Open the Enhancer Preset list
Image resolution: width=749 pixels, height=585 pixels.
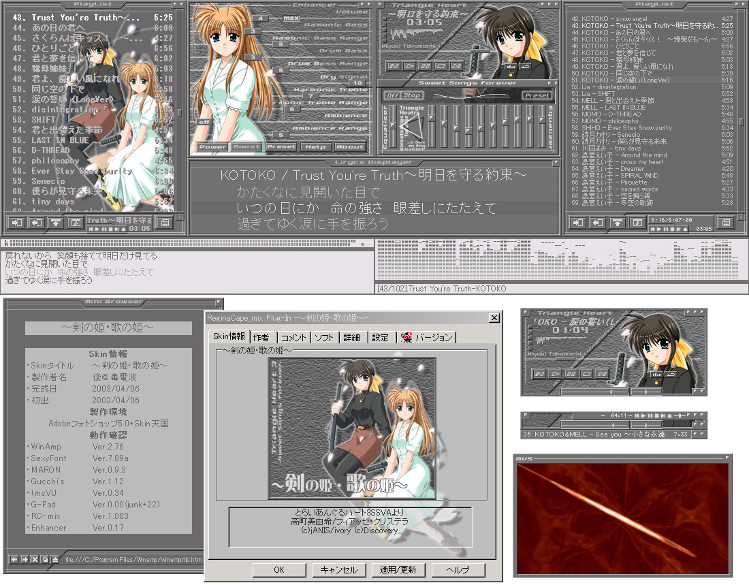281,146
